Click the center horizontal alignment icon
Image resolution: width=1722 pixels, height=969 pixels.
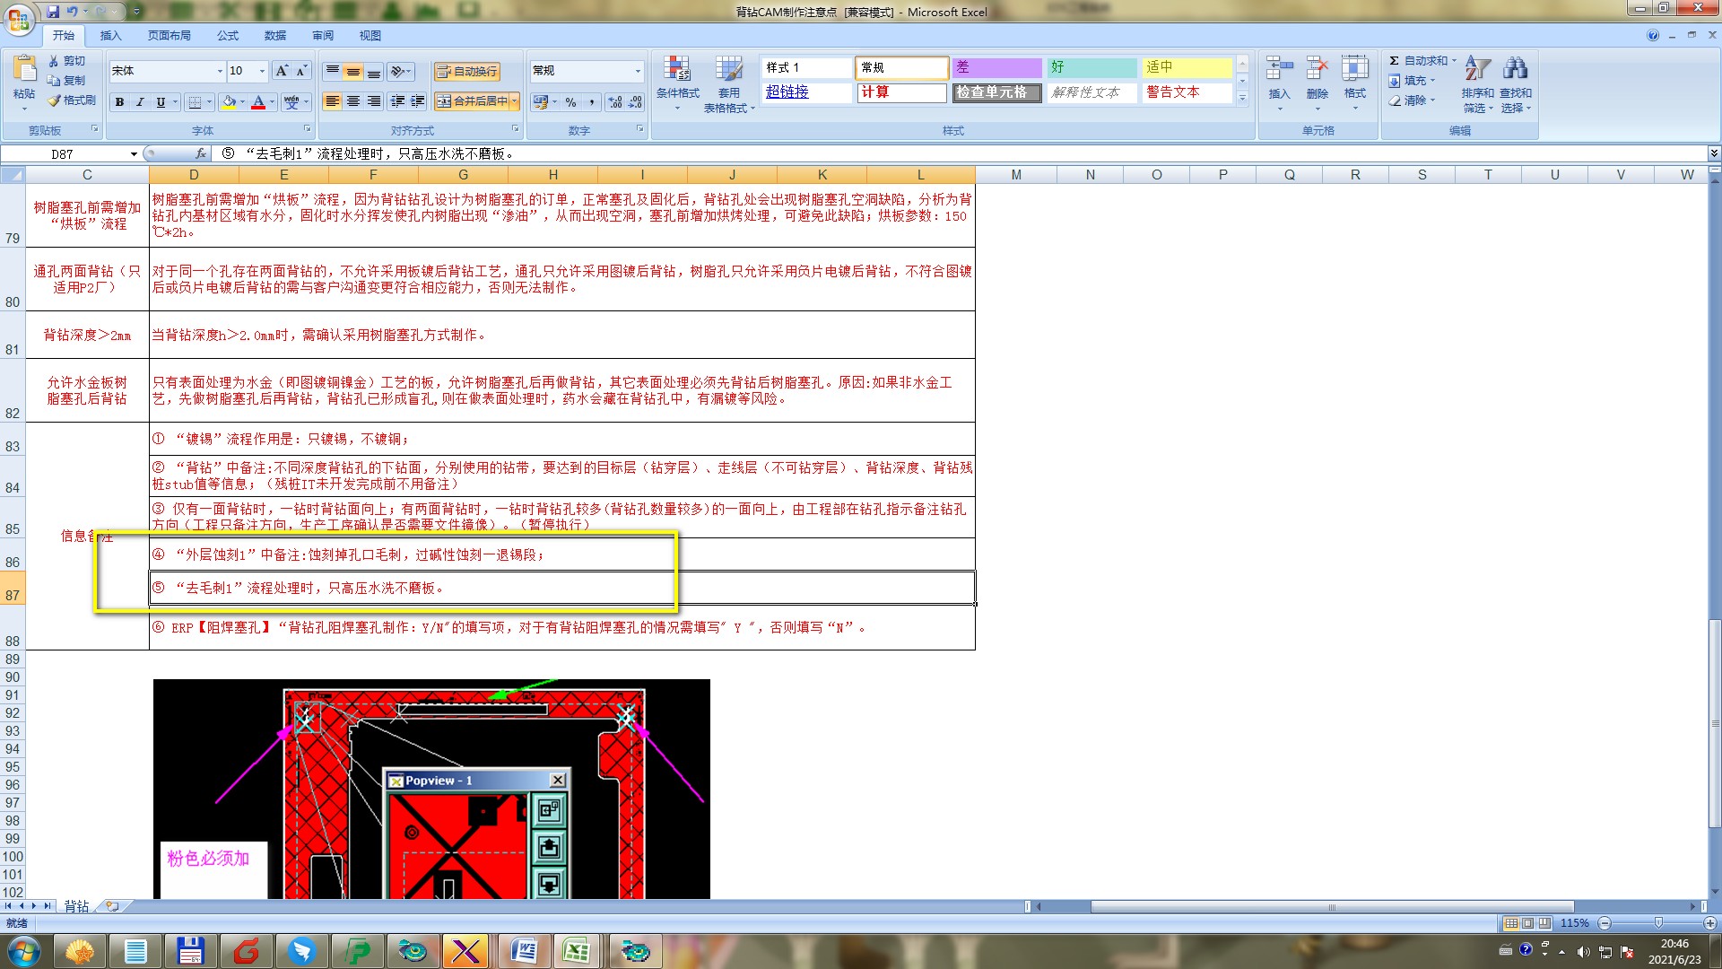point(353,101)
